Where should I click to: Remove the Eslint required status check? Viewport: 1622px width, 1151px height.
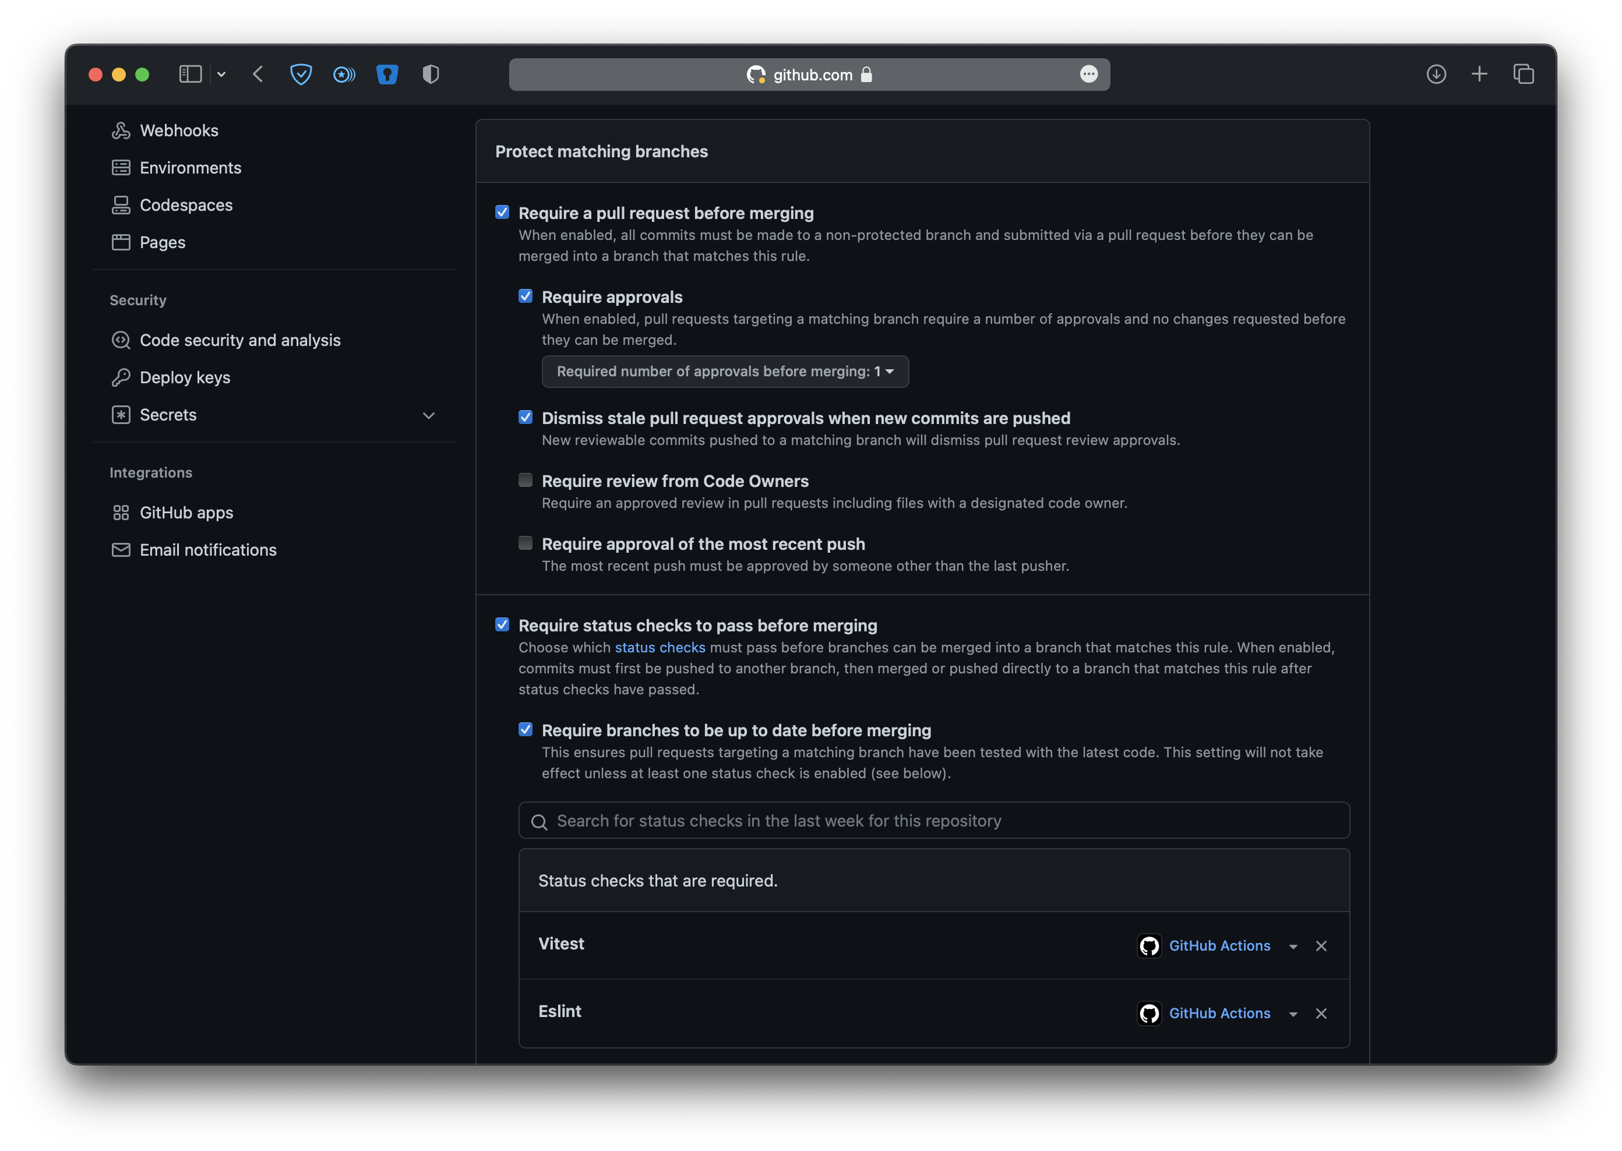1321,1014
